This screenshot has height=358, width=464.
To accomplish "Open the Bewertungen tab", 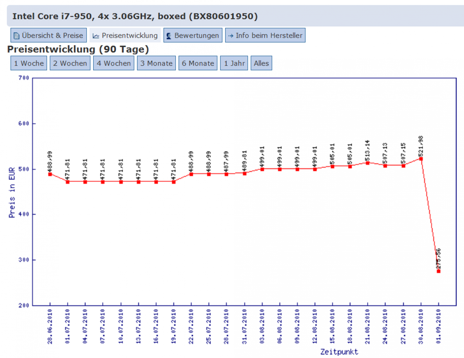I will [x=193, y=35].
